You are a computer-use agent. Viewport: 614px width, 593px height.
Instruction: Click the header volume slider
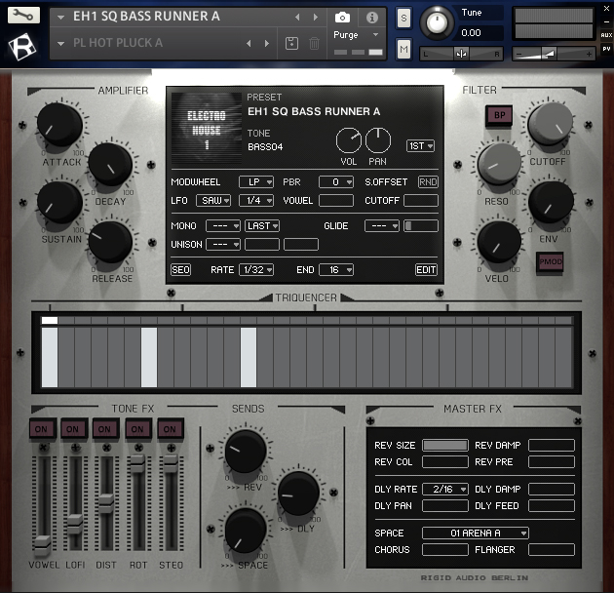click(554, 54)
